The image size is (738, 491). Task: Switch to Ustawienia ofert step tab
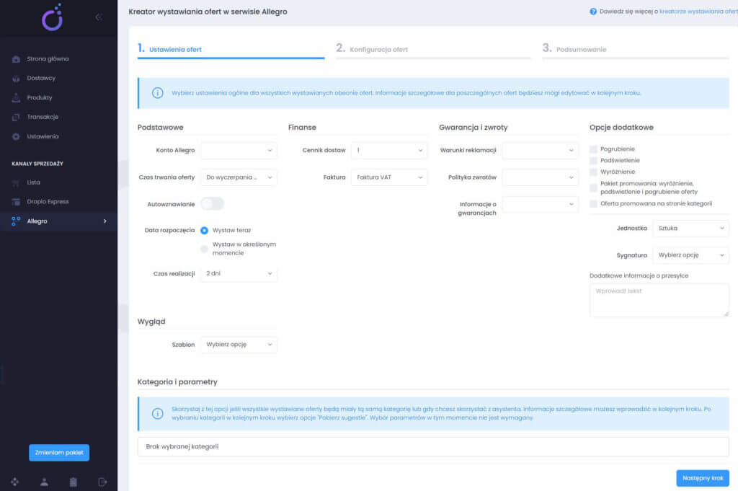[231, 50]
